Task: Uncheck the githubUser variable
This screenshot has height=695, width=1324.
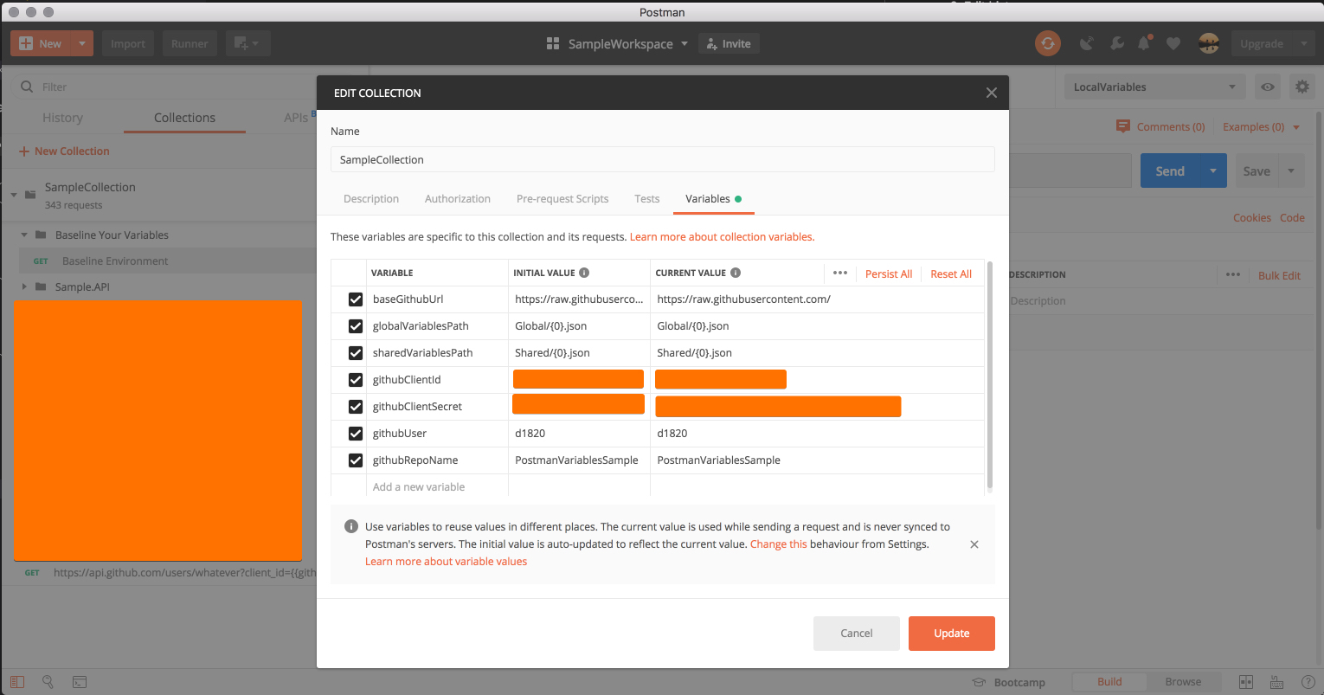Action: coord(355,434)
